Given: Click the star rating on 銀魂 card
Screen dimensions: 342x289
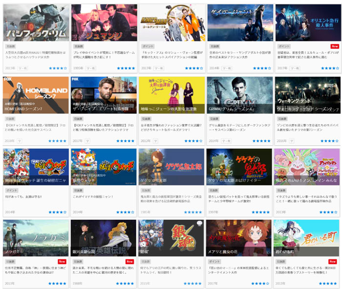Looking at the screenshot, I should tap(192, 284).
